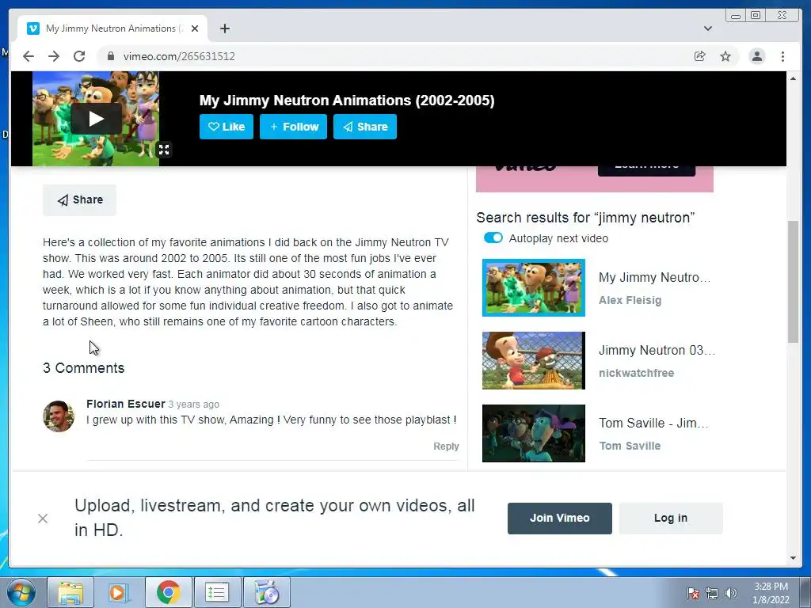Image resolution: width=811 pixels, height=608 pixels.
Task: Close the My Jimmy Neutron Animations tab
Action: (x=195, y=28)
